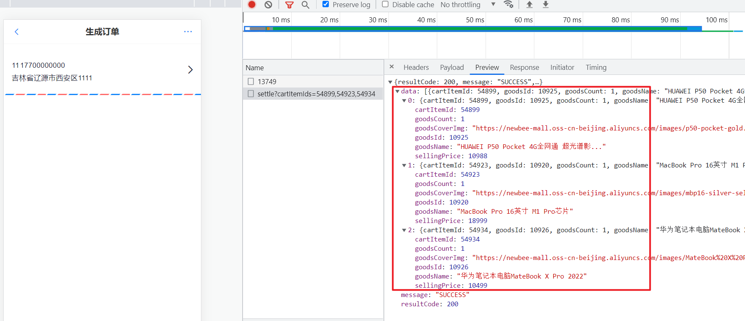Open No throttling dropdown
The image size is (745, 321).
(468, 5)
